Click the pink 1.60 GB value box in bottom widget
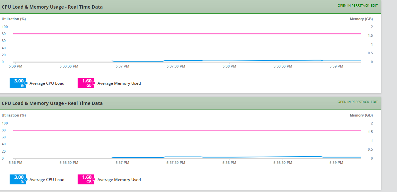The image size is (397, 192). pos(86,180)
